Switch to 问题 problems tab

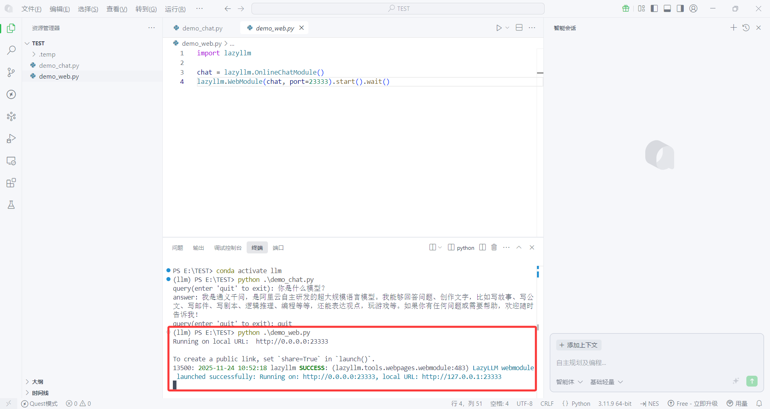click(x=177, y=248)
